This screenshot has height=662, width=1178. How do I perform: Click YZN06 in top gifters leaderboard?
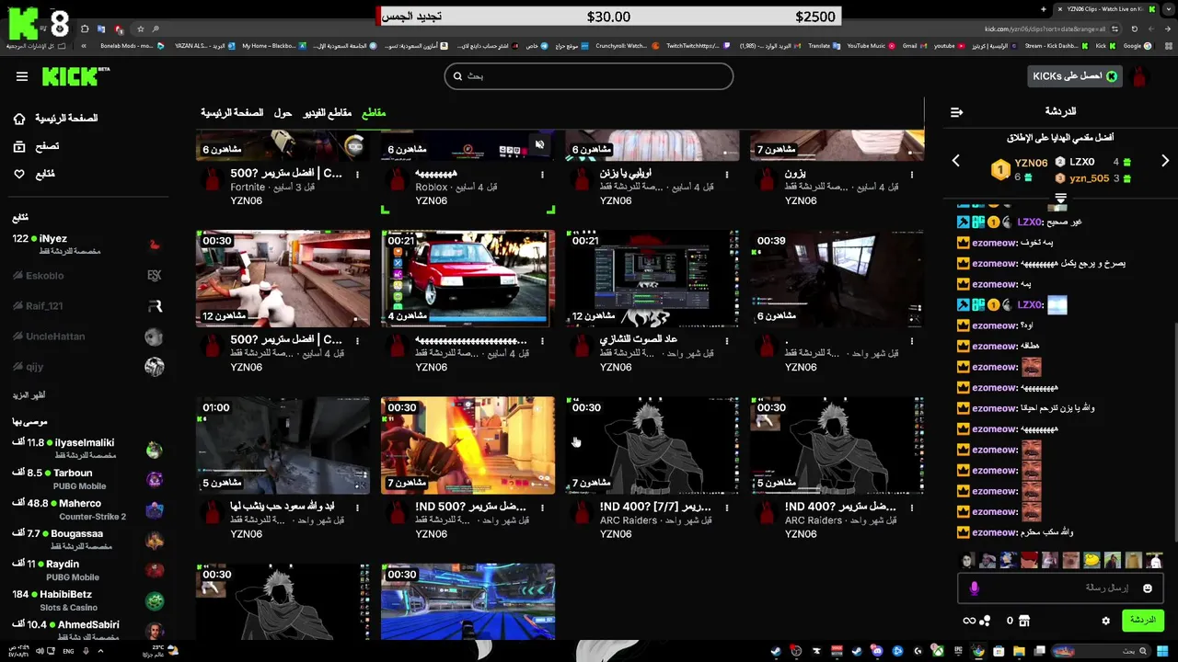pyautogui.click(x=1031, y=163)
